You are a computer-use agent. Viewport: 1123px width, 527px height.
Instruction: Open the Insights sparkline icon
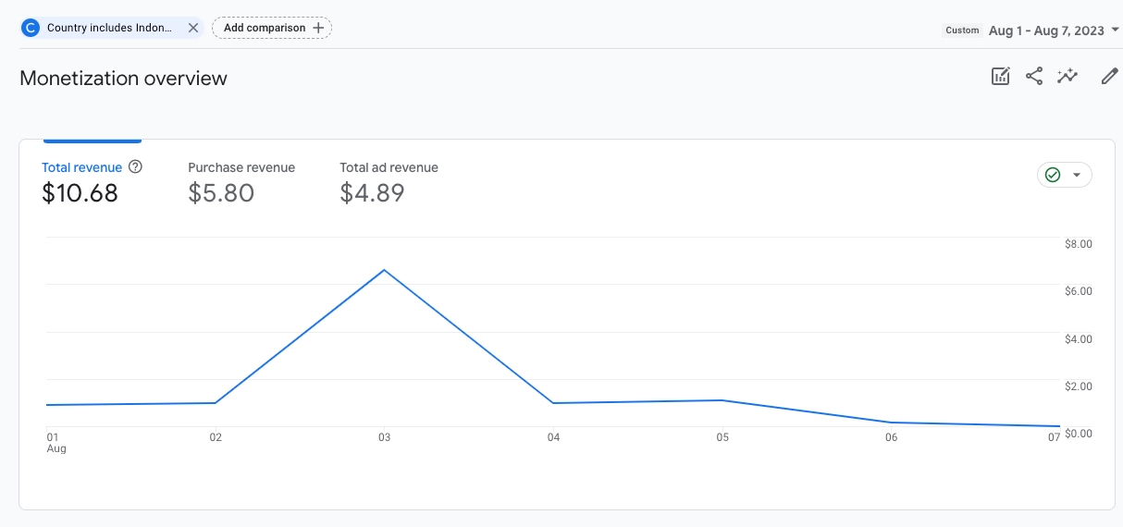1068,77
